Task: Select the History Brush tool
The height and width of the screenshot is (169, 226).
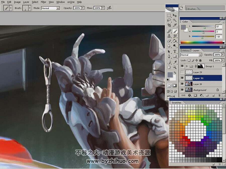Action: (x=175, y=36)
